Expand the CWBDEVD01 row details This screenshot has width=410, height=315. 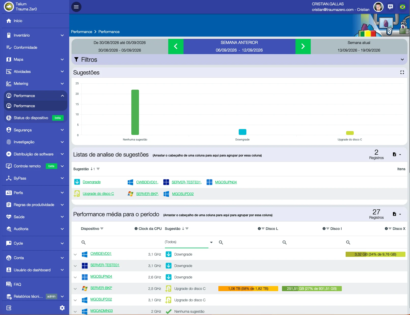click(75, 254)
